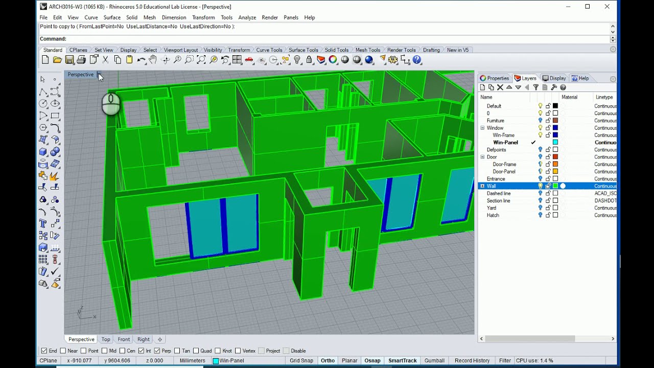654x368 pixels.
Task: Click the Delete layer X icon
Action: [x=500, y=87]
